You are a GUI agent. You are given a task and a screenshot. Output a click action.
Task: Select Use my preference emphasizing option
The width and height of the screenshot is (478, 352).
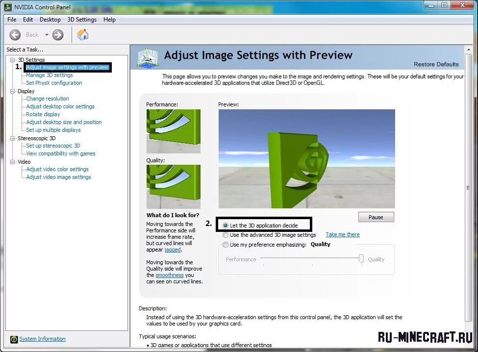pos(226,245)
